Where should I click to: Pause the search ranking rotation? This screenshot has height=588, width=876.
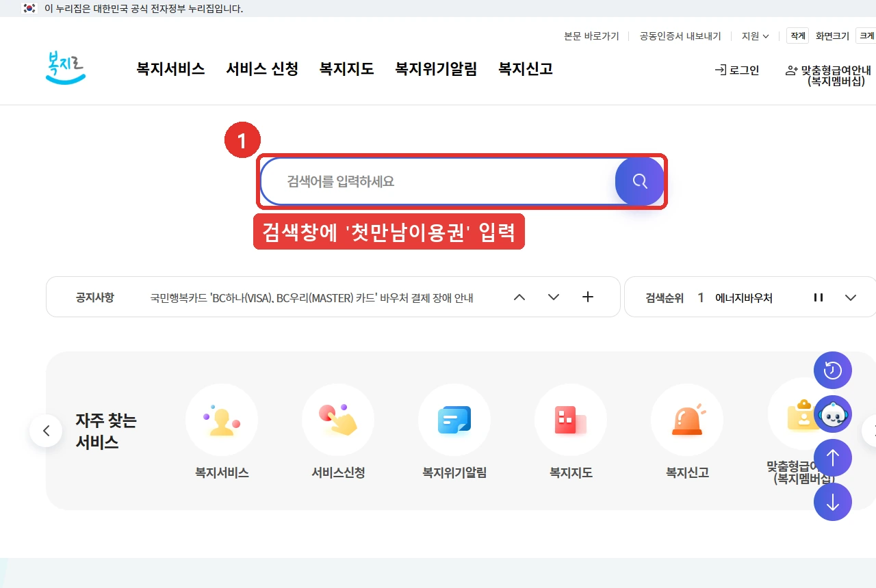[818, 297]
